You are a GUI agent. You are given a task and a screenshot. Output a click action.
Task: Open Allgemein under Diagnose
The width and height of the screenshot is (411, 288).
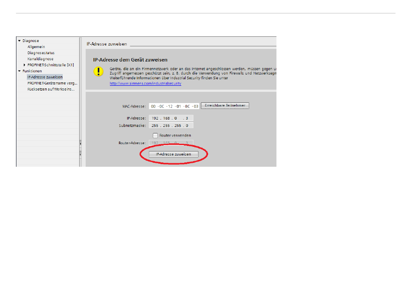pyautogui.click(x=36, y=47)
